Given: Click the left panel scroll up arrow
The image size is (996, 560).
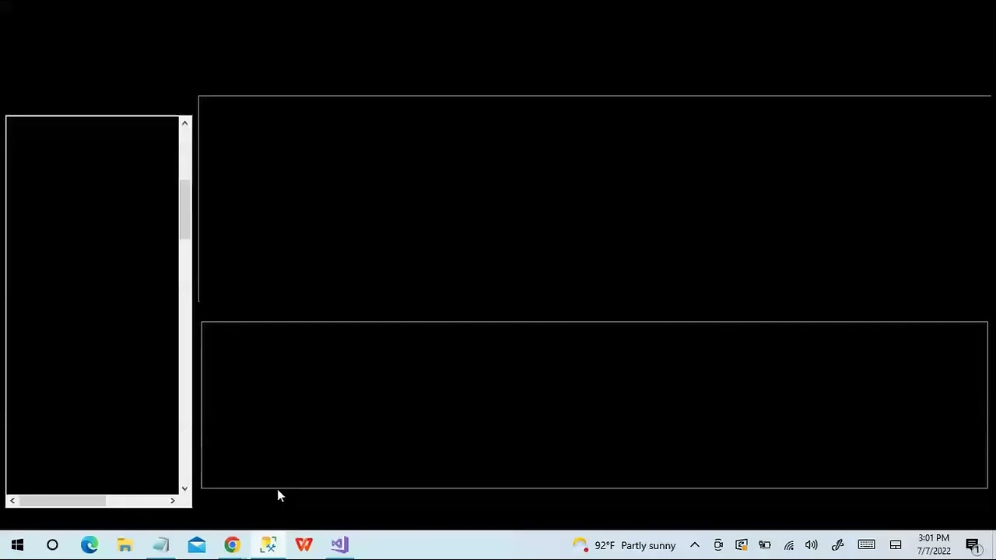Looking at the screenshot, I should (184, 123).
